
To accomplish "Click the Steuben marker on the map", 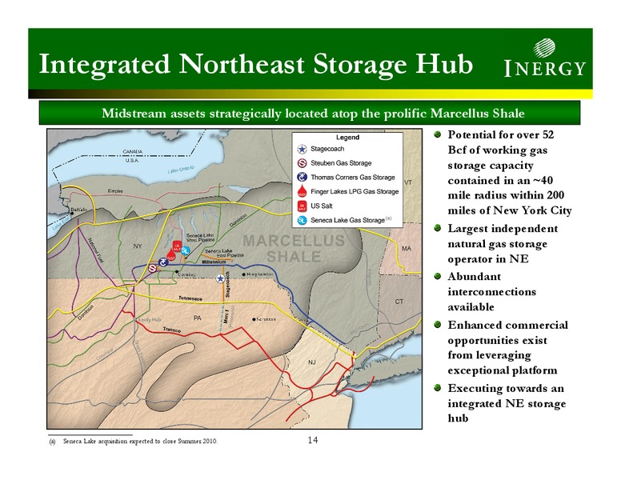I will click(153, 268).
